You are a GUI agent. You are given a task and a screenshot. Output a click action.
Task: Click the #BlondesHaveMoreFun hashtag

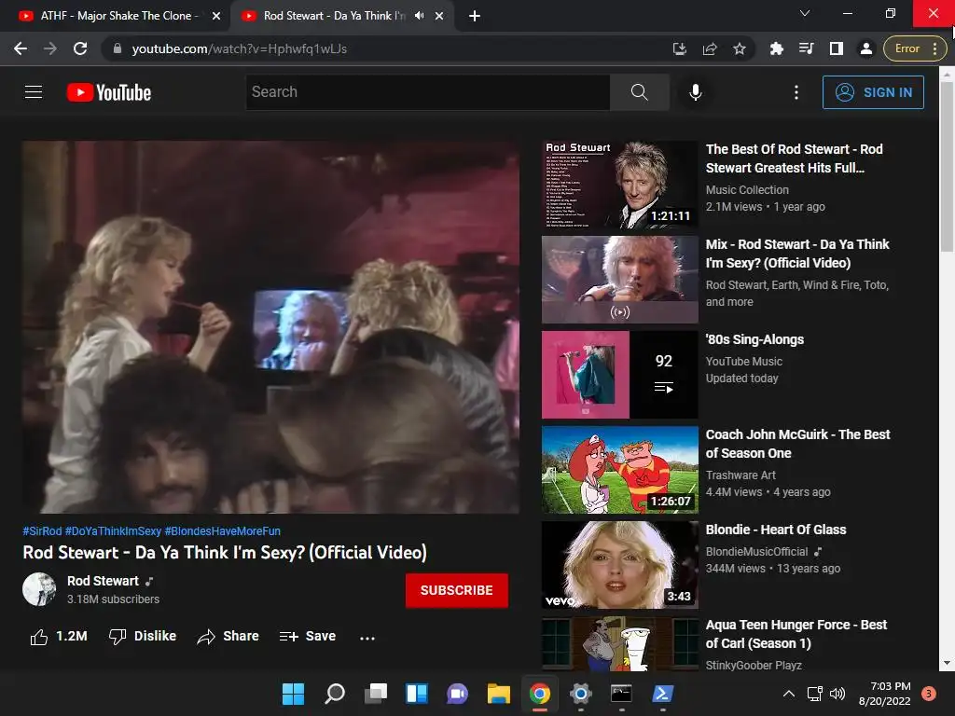223,530
